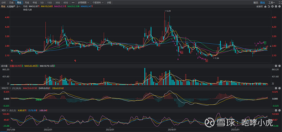Switch to 分时 intraday chart tab

click(4, 3)
